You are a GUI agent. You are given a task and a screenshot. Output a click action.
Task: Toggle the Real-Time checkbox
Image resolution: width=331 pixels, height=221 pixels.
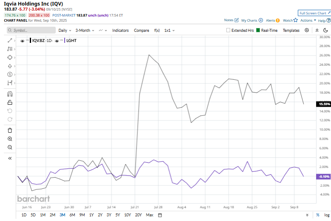coord(258,30)
